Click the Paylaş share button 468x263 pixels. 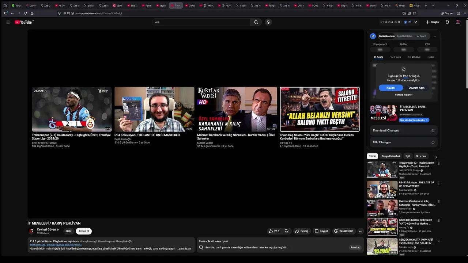[302, 231]
